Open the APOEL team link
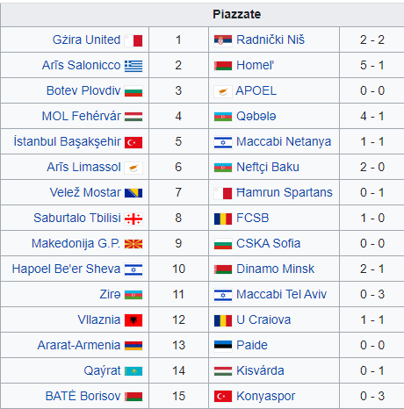 [x=256, y=90]
